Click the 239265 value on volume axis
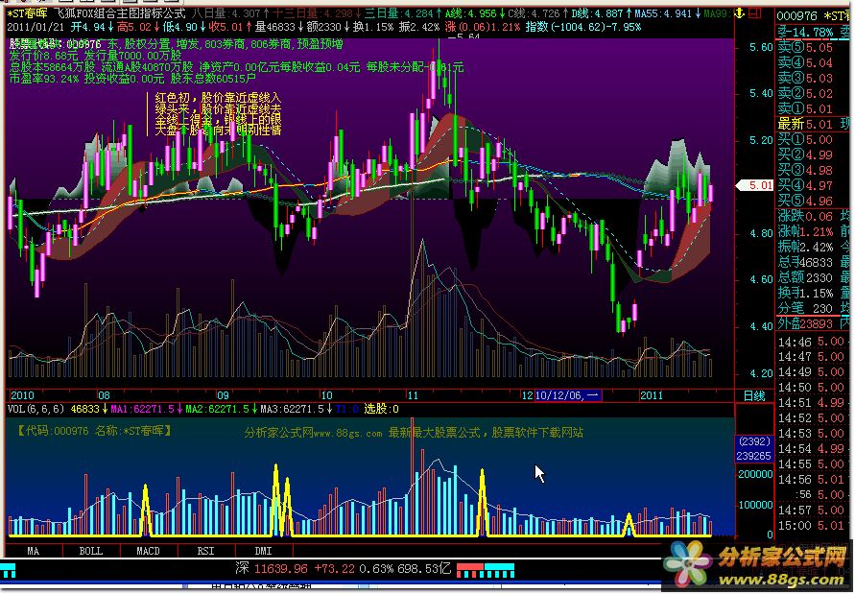 [x=753, y=456]
